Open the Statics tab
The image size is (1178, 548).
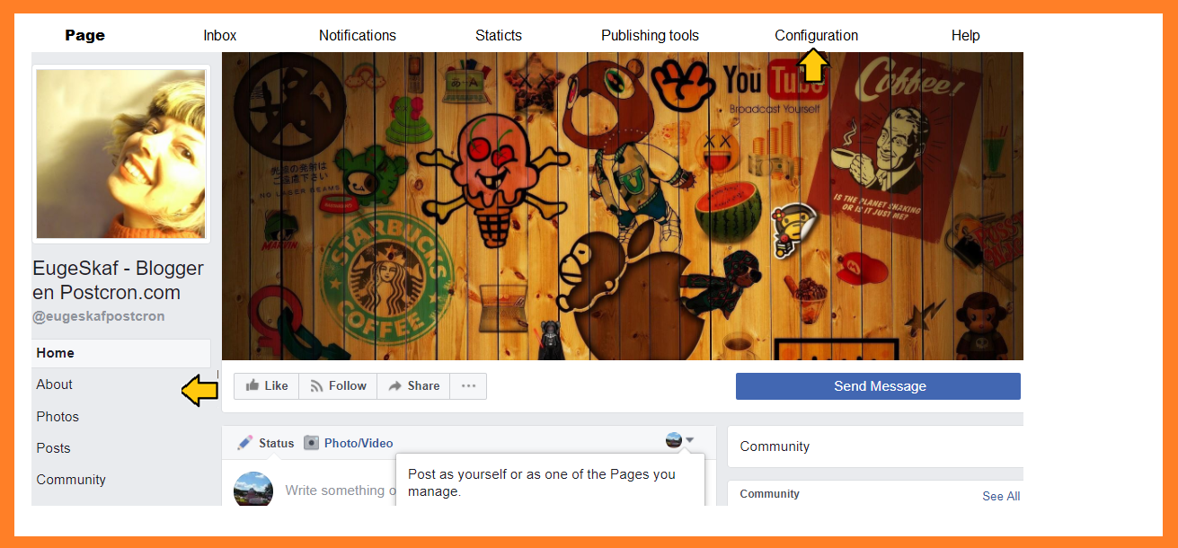[498, 36]
